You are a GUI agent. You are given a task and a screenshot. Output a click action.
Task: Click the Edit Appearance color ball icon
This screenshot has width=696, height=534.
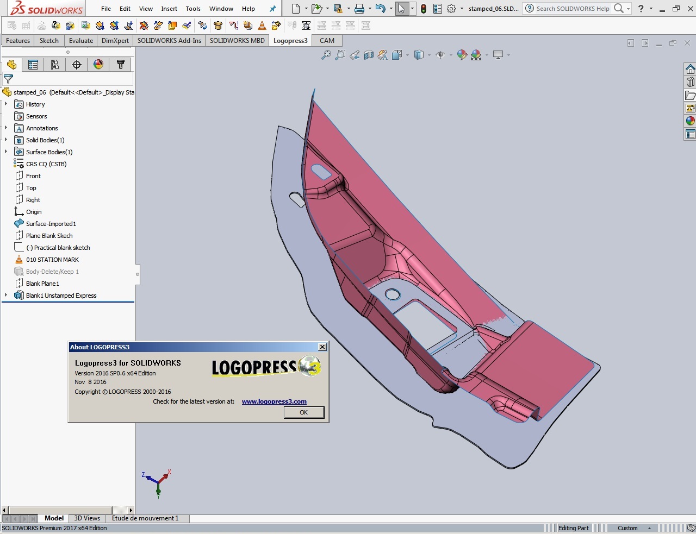tap(462, 55)
